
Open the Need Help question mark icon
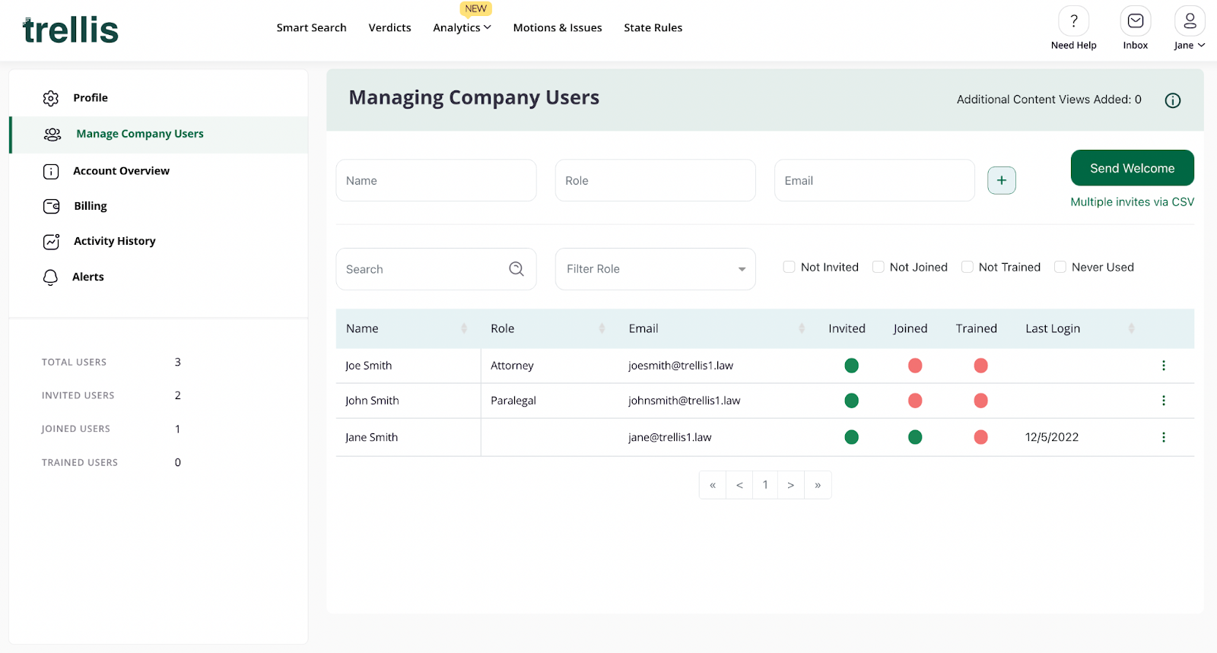1073,21
